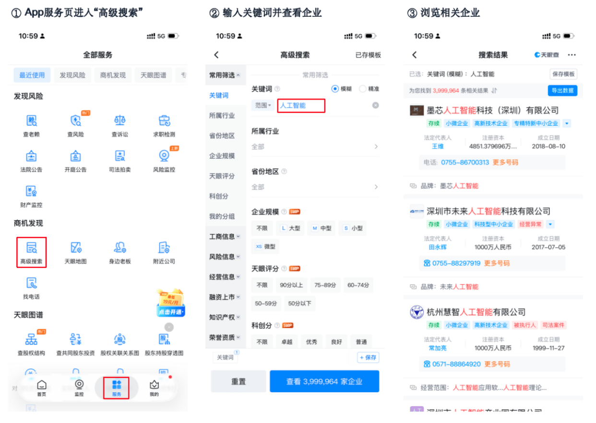Viewport: 596px width, 423px height.
Task: Tap 重置 reset button
Action: 238,382
